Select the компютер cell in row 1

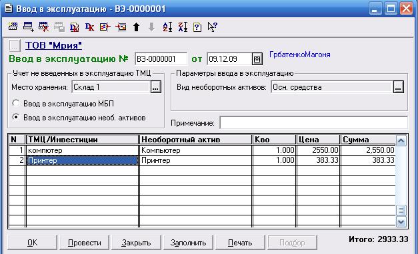coord(83,150)
